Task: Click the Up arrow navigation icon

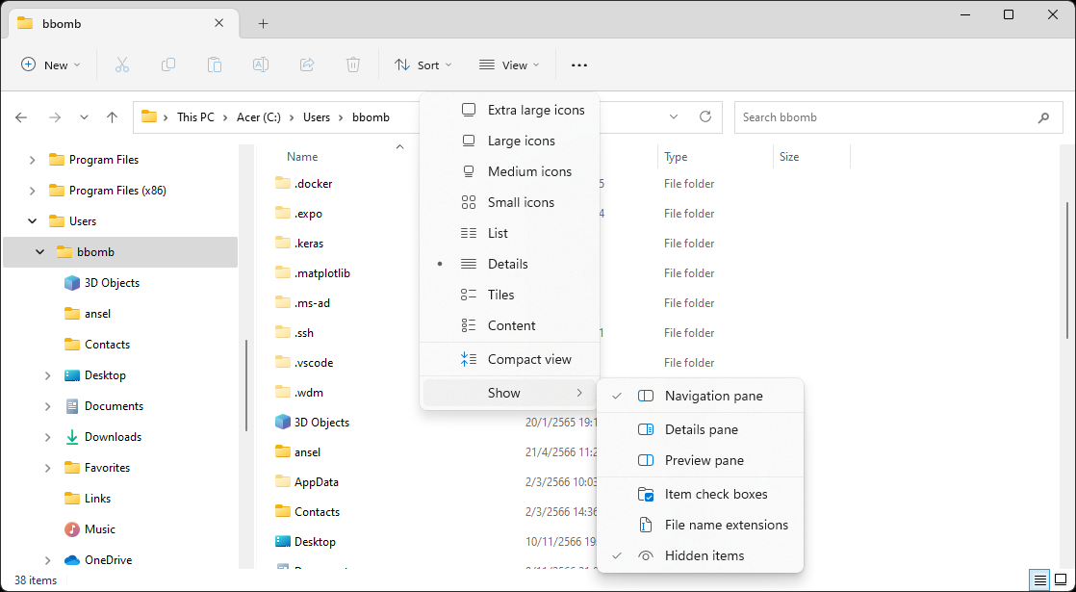Action: point(113,117)
